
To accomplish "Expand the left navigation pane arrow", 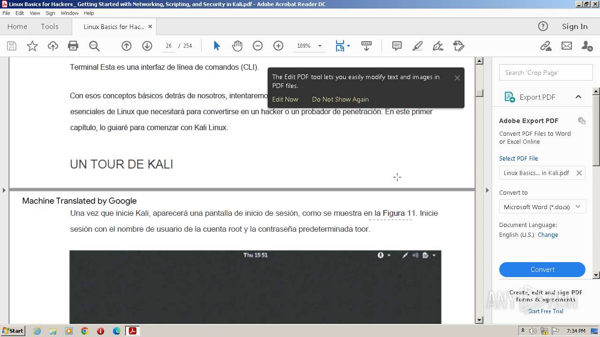I will (x=4, y=190).
